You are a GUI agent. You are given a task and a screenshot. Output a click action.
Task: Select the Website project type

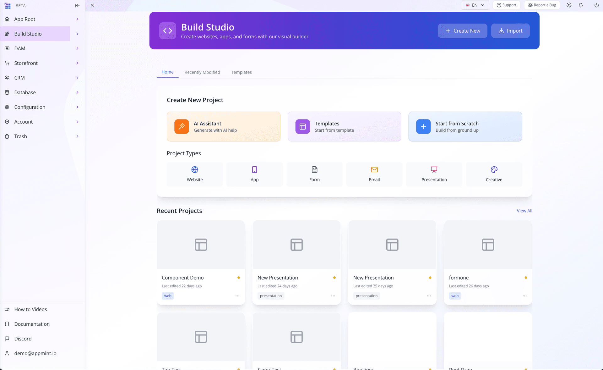pyautogui.click(x=194, y=174)
